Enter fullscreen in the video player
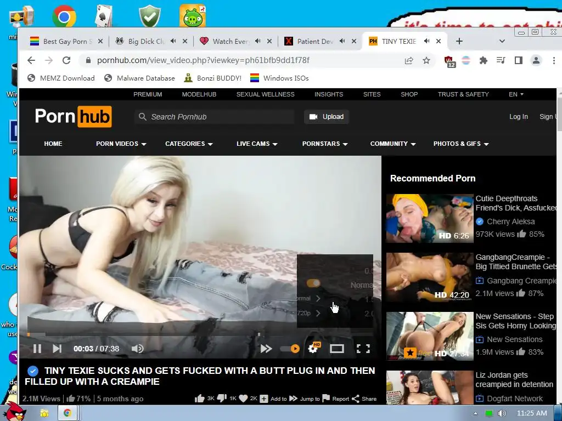 pos(363,349)
